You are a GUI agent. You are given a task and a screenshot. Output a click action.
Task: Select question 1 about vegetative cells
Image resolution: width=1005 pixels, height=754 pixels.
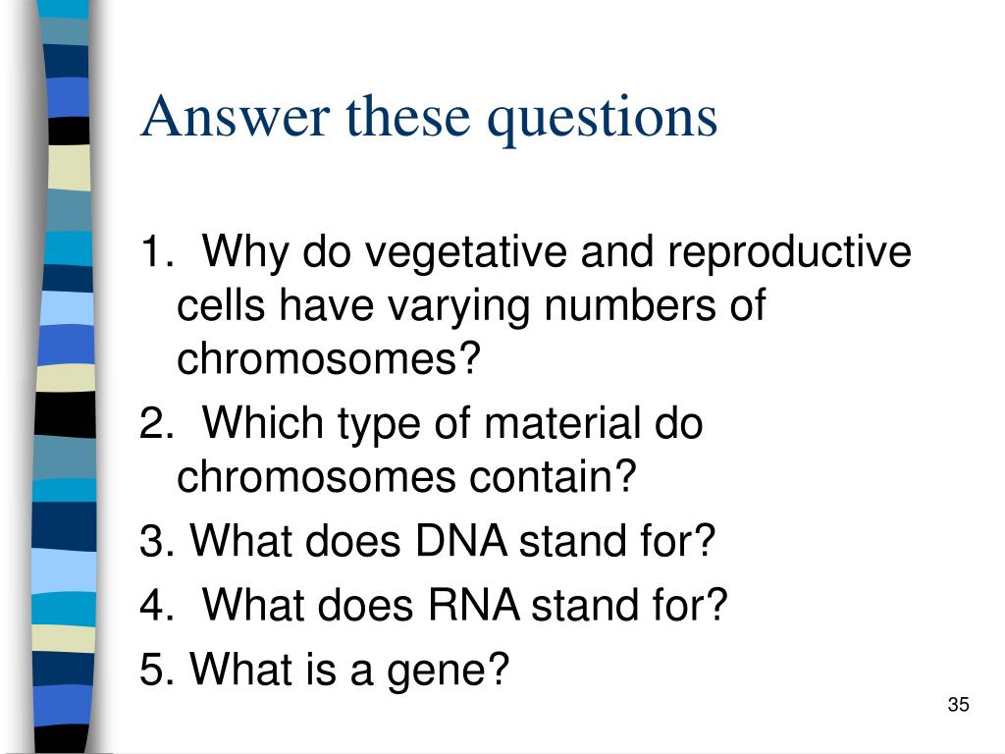[526, 304]
